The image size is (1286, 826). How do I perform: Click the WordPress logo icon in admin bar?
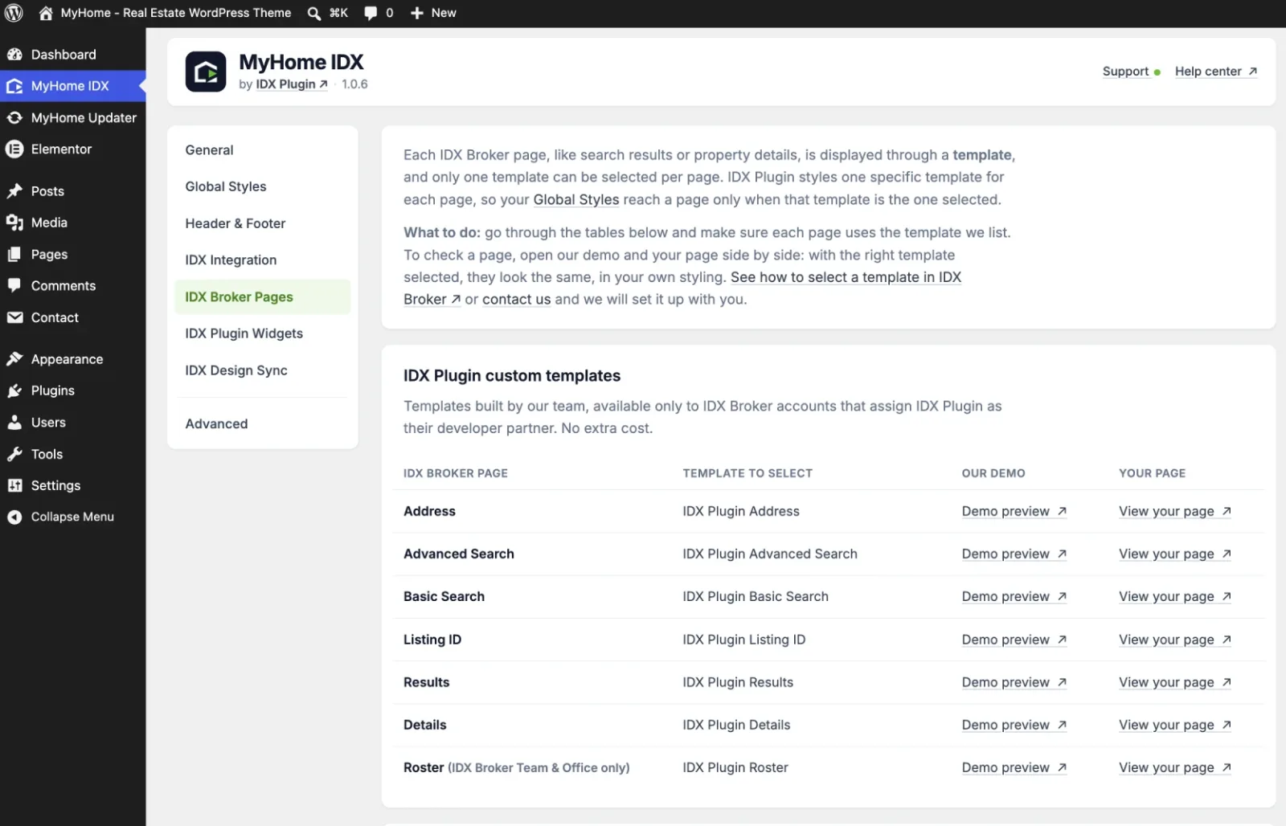[x=14, y=13]
